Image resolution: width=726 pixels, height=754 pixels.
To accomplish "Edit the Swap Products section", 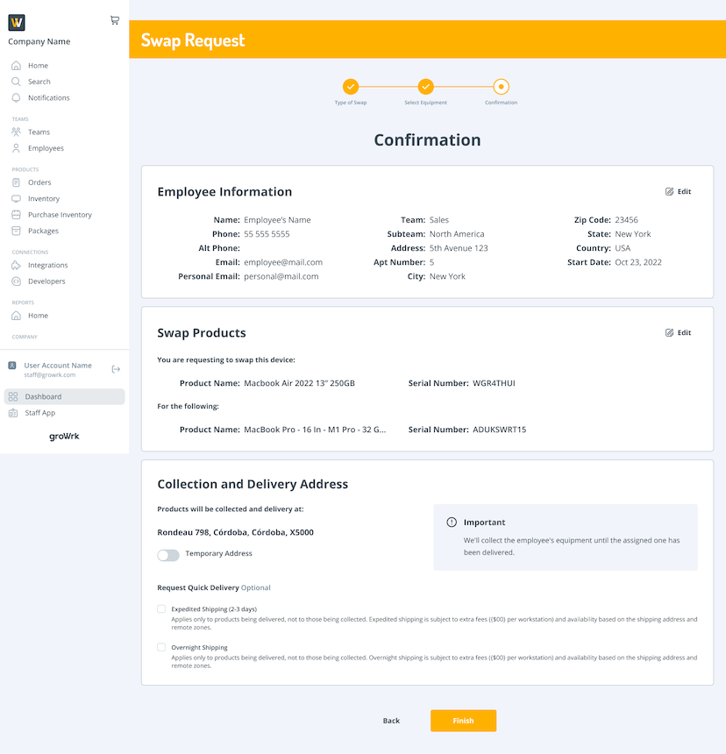I will point(678,333).
